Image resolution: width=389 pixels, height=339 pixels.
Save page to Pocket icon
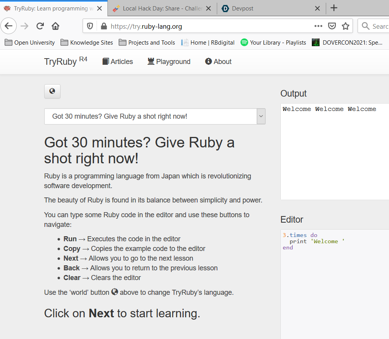point(332,26)
